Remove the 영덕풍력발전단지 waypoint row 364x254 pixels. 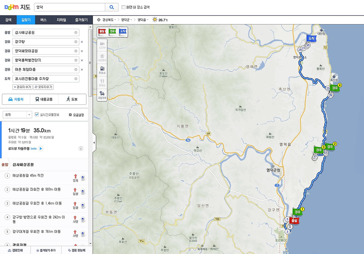pos(82,60)
